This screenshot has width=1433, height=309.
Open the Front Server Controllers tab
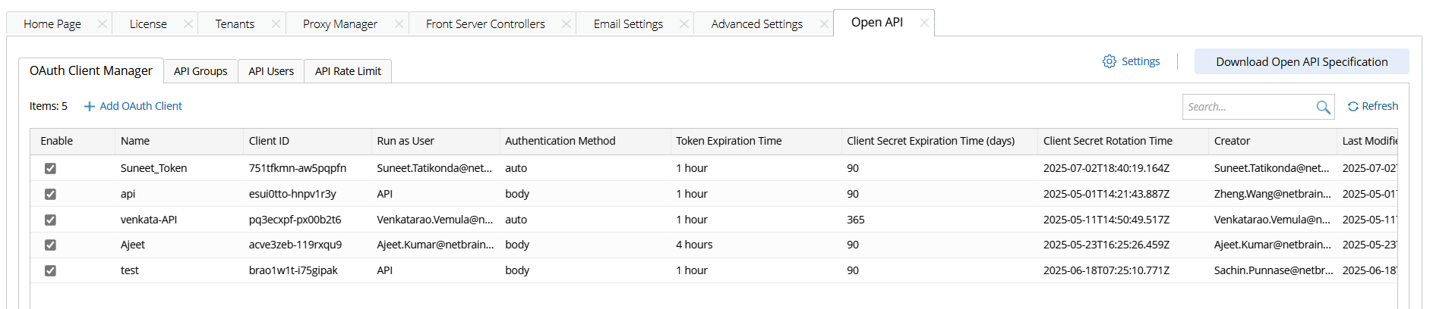coord(485,24)
